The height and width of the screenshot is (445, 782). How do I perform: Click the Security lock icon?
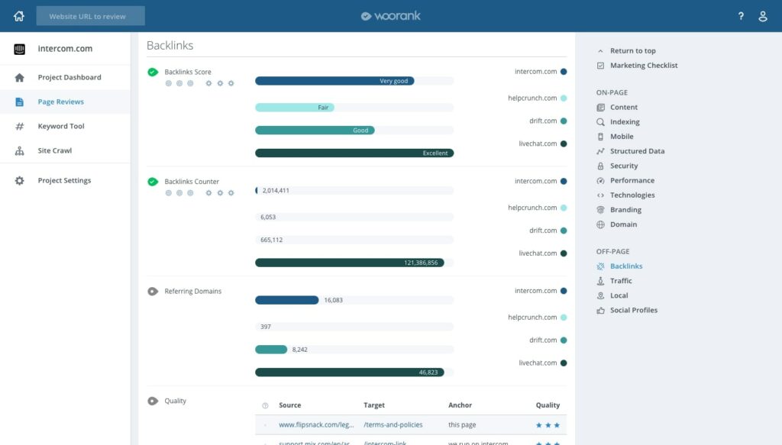[600, 166]
